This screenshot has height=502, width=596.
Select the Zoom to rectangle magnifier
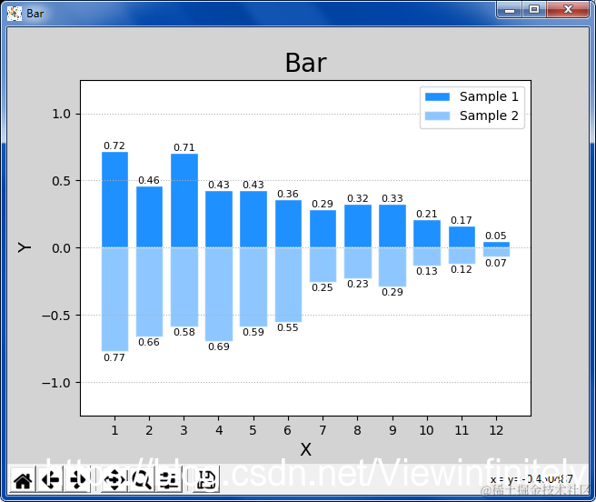142,479
